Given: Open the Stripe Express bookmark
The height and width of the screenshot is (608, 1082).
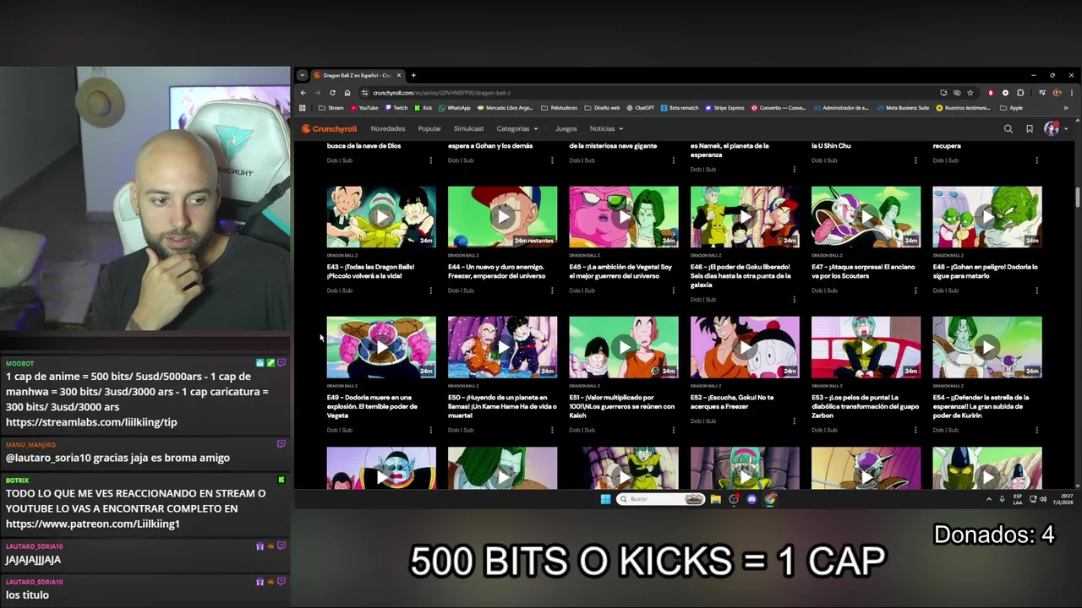Looking at the screenshot, I should coord(724,108).
